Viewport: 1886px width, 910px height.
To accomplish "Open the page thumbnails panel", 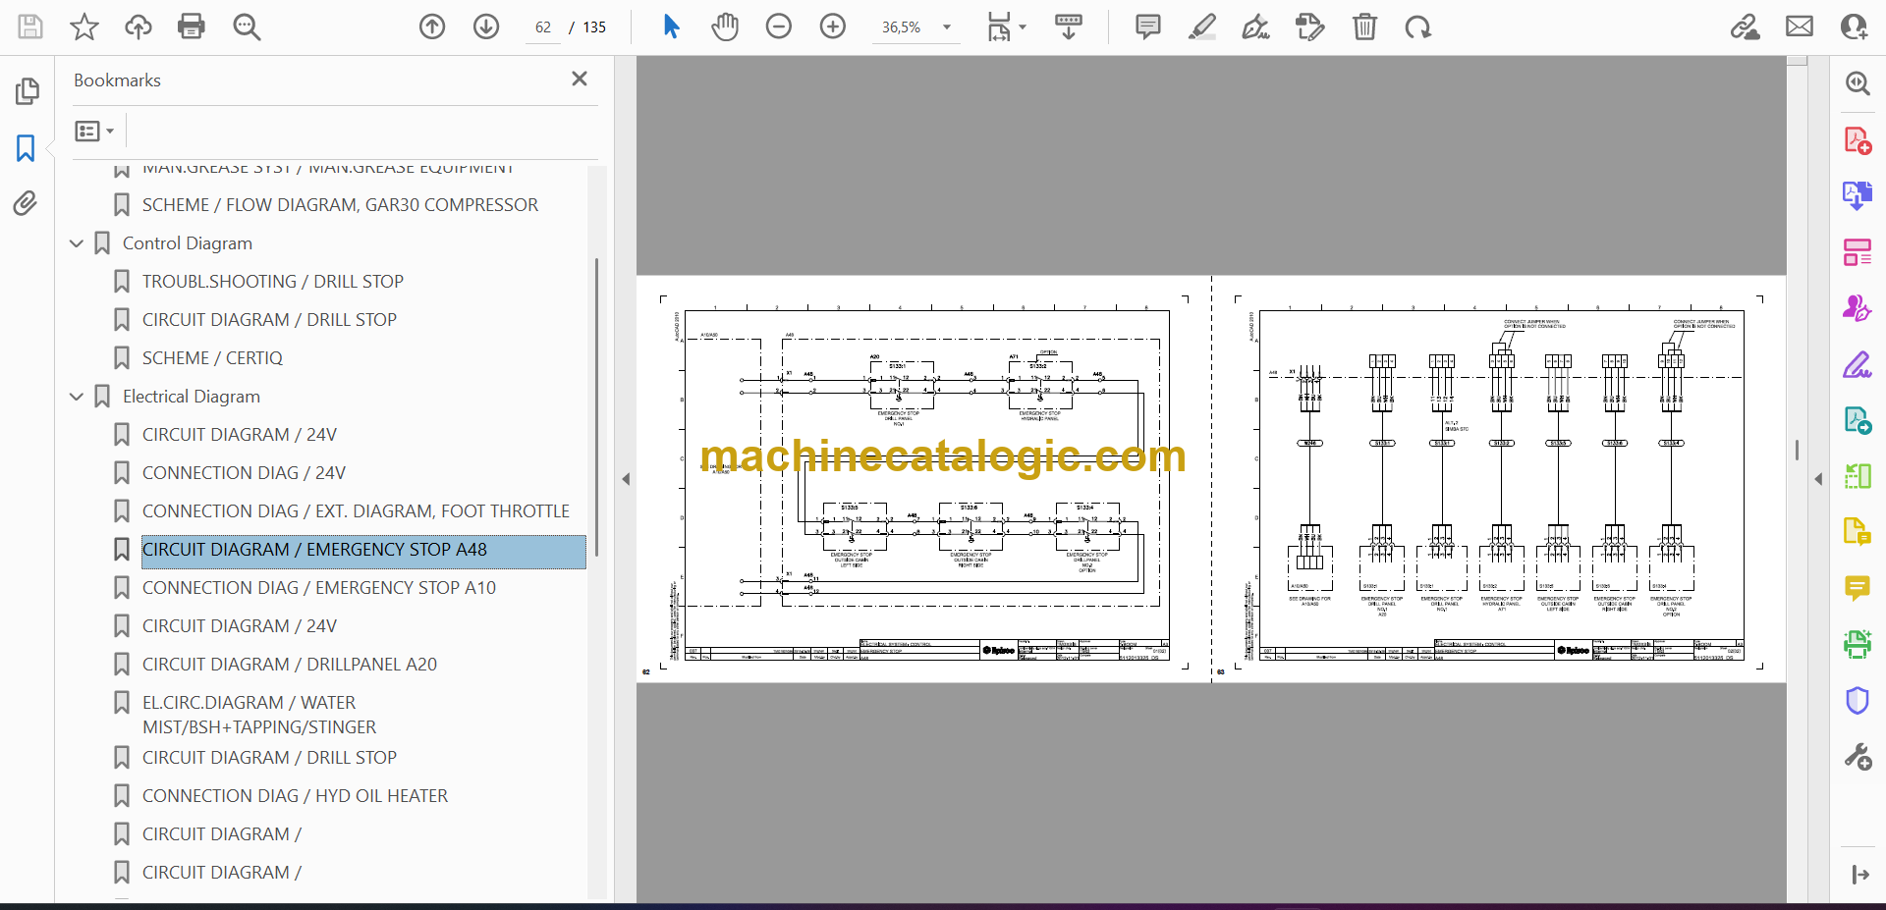I will pyautogui.click(x=27, y=91).
